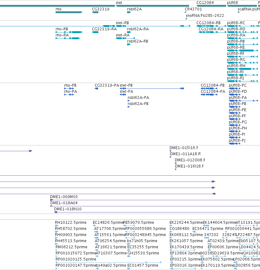Select the robl62A gene label
The width and height of the screenshot is (260, 270).
coord(134,9)
